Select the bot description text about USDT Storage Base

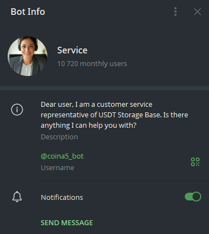click(114, 115)
